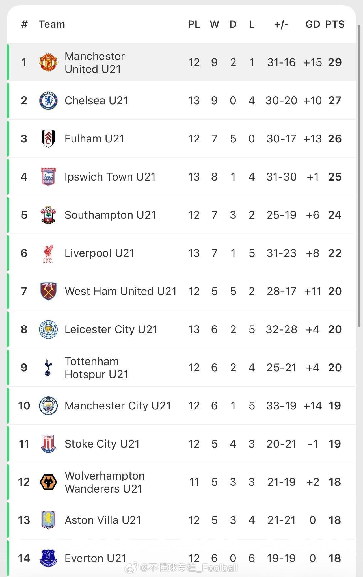Click the vertical scrollbar on the right

point(359,175)
